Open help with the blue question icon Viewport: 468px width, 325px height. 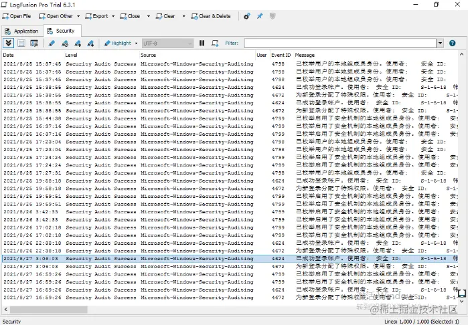453,43
